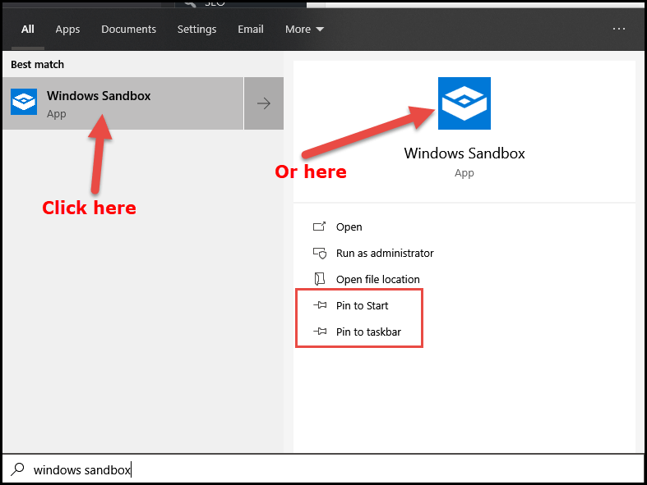Click the Run as administrator shield icon
The image size is (647, 485).
coord(320,253)
